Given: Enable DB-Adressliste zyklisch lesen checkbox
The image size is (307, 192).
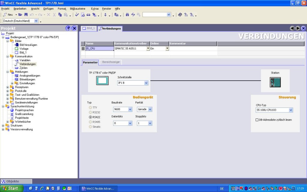Looking at the screenshot, I should coord(257,120).
